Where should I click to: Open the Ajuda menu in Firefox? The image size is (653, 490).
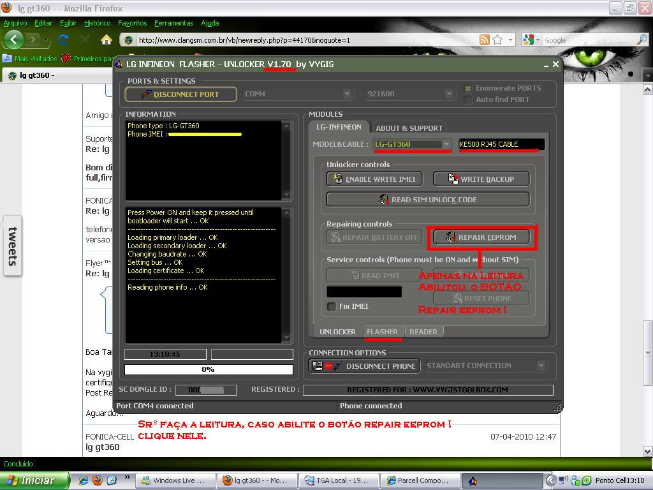coord(210,23)
